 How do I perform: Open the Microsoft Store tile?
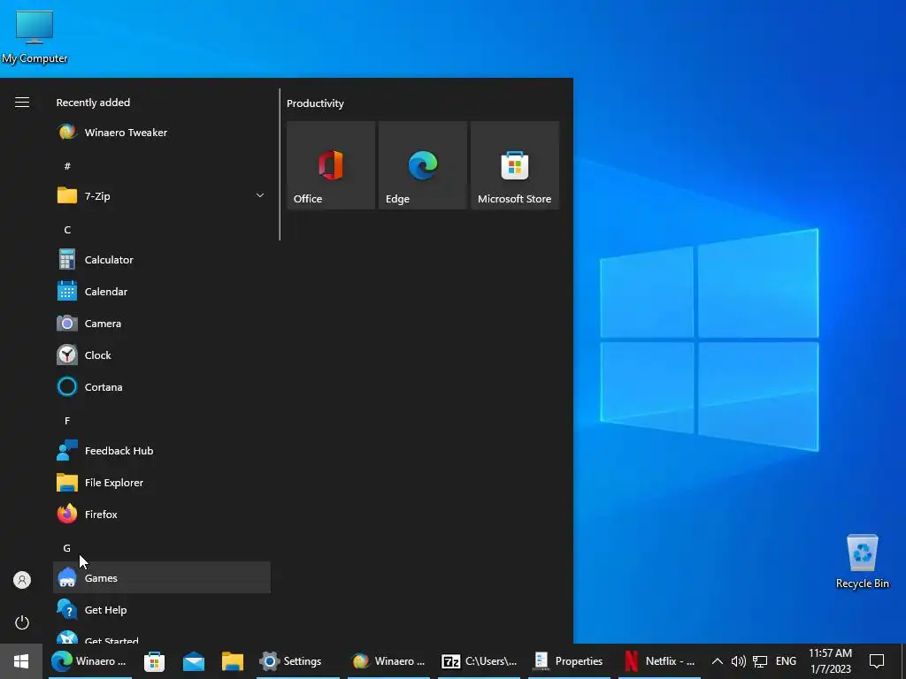tap(515, 165)
